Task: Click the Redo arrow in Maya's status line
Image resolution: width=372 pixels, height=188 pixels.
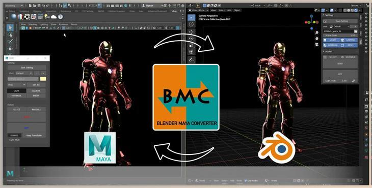Action: pos(48,6)
